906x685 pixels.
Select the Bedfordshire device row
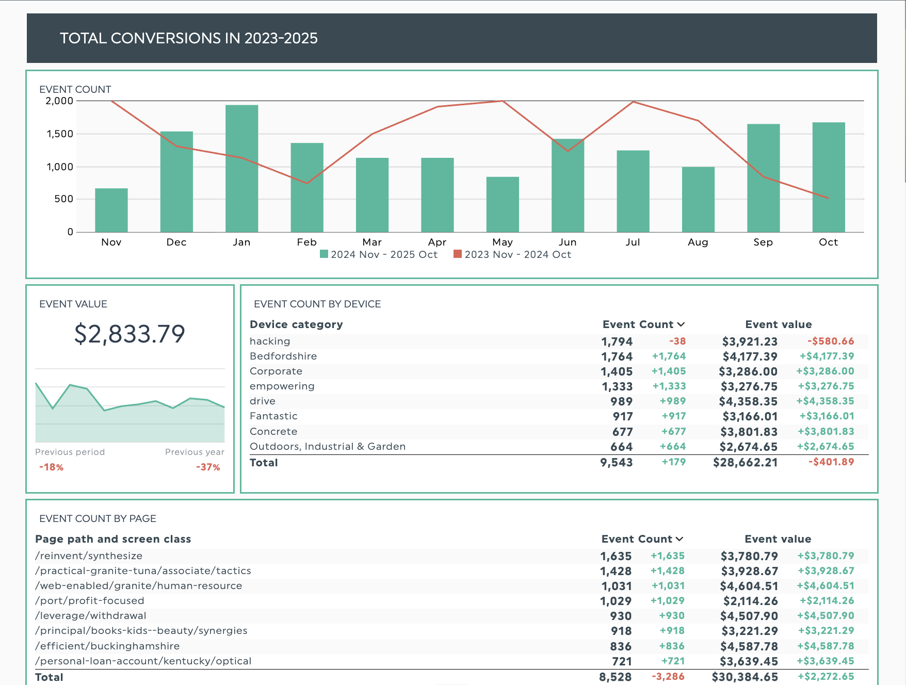click(283, 356)
